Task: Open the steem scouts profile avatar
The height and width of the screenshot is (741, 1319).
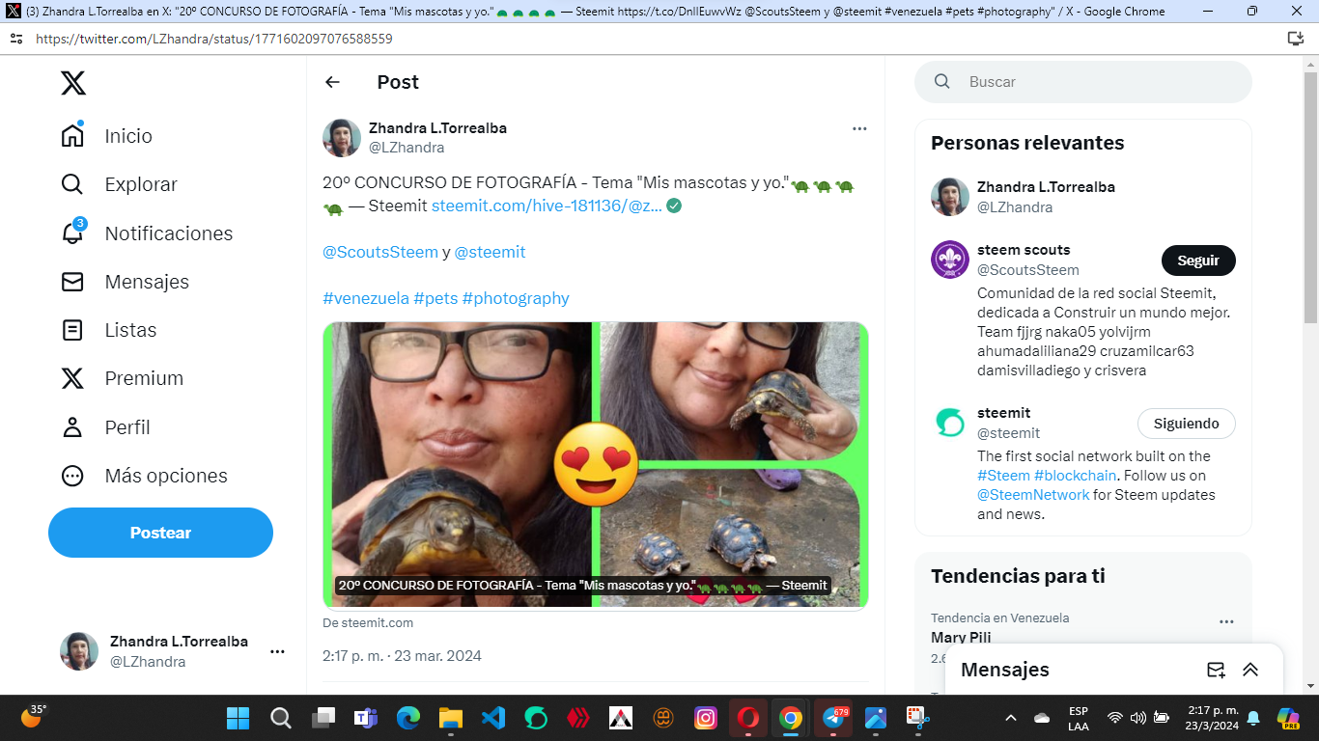Action: pos(950,260)
